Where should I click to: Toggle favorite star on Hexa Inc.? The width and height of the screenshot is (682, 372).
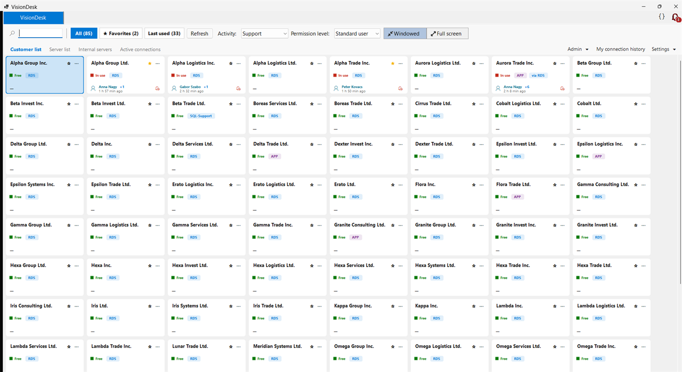tap(150, 266)
